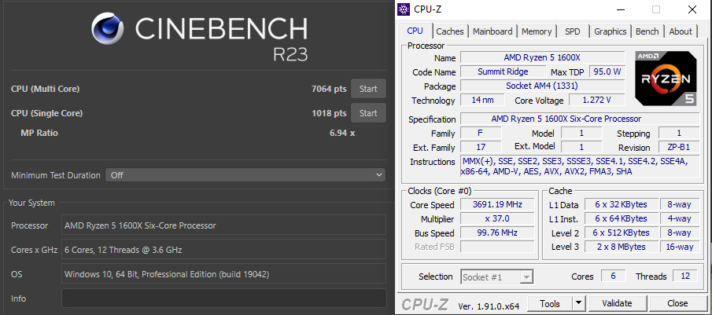Click the empty Info field in Cinebench
This screenshot has height=315, width=712.
click(x=224, y=299)
